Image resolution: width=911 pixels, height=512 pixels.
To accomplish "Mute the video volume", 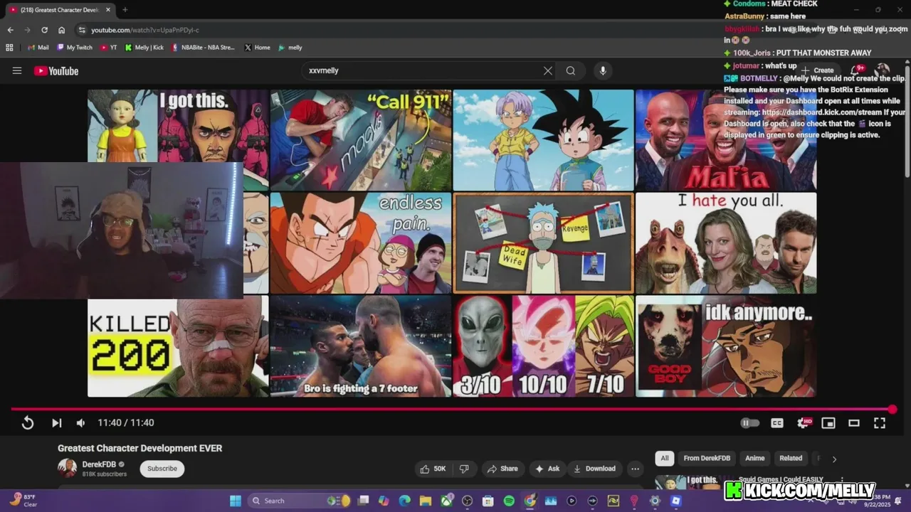I will click(80, 422).
